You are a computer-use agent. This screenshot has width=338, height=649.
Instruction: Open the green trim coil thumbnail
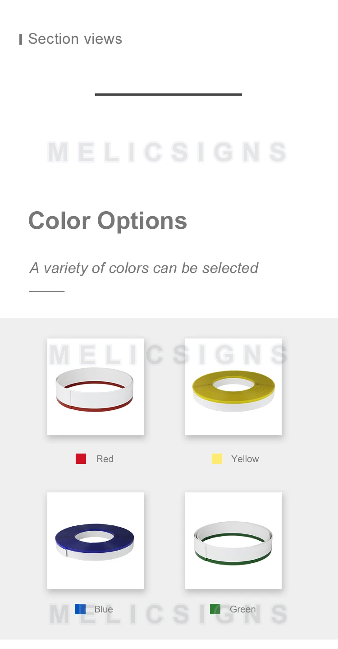233,541
